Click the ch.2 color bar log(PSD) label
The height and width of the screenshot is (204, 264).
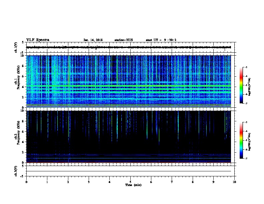coord(249,142)
